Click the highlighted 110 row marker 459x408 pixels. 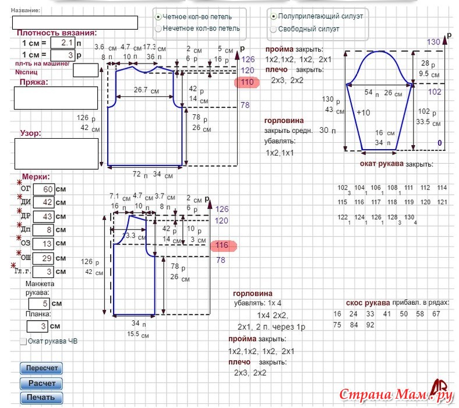pyautogui.click(x=247, y=82)
